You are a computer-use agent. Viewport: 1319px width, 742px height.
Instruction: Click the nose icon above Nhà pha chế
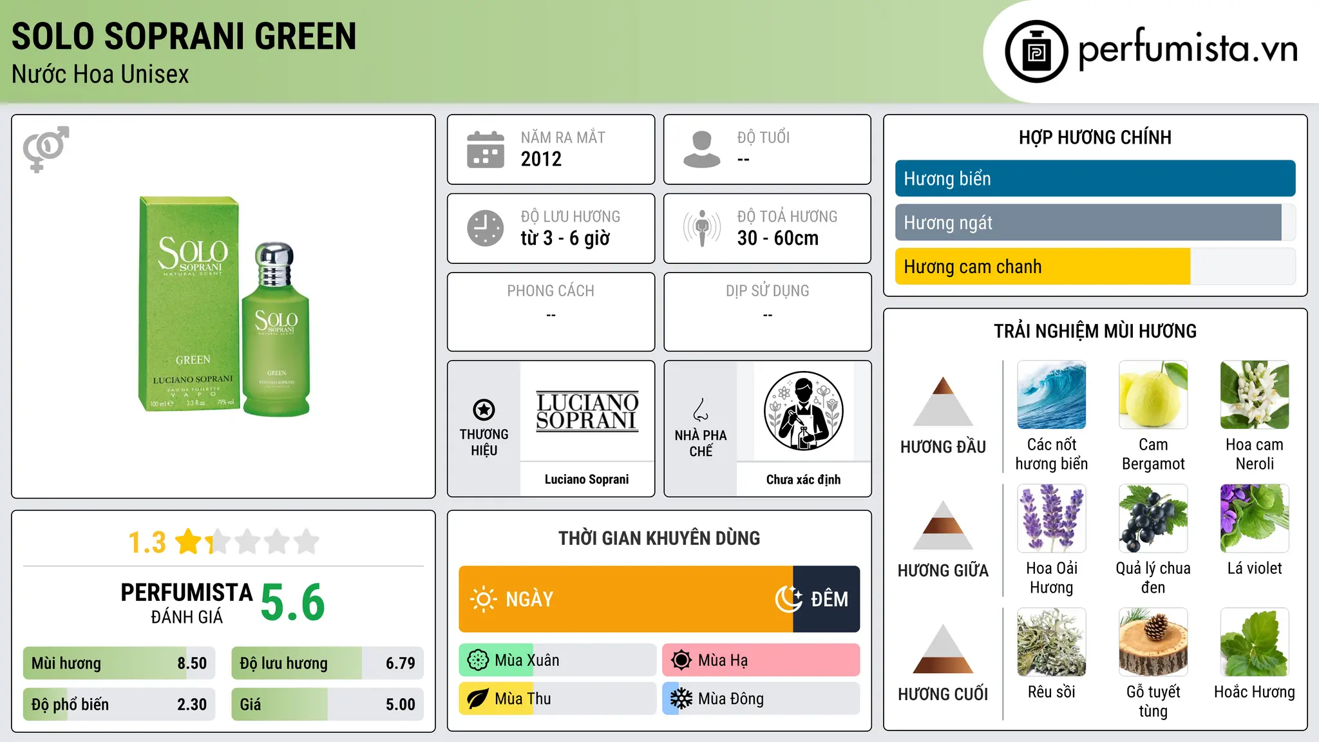pyautogui.click(x=701, y=410)
